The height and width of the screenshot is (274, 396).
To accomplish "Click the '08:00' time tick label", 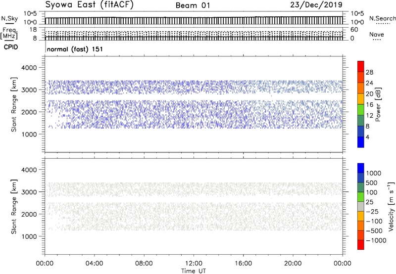I will [x=144, y=264].
